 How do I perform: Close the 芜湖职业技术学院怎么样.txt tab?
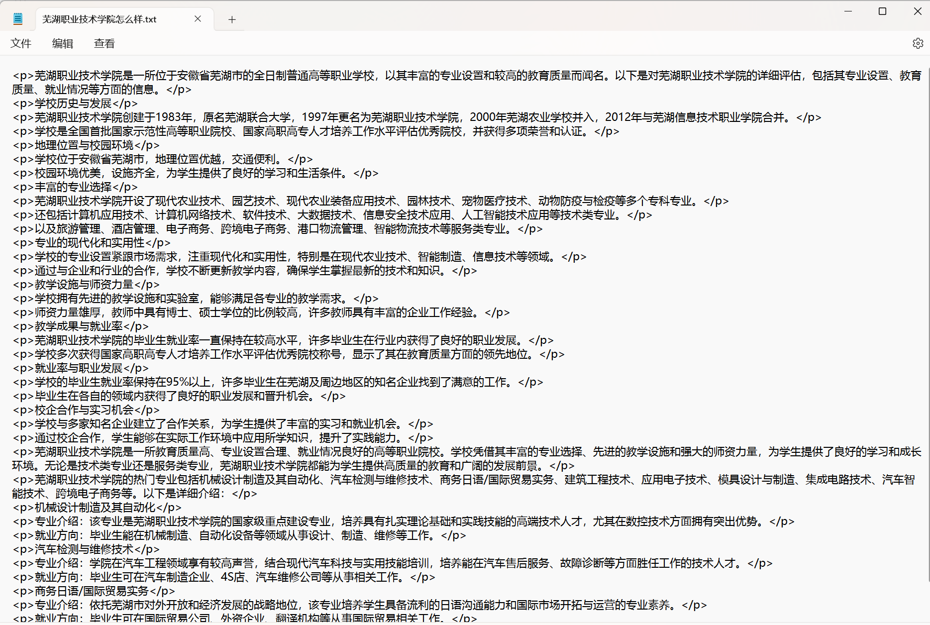198,19
